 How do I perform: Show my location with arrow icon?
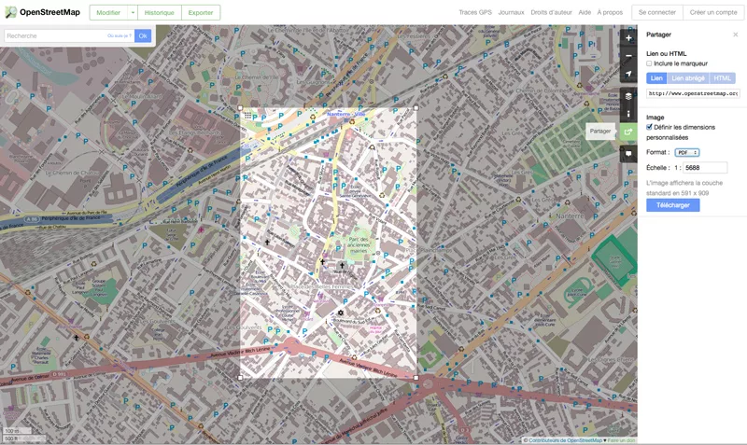(629, 75)
